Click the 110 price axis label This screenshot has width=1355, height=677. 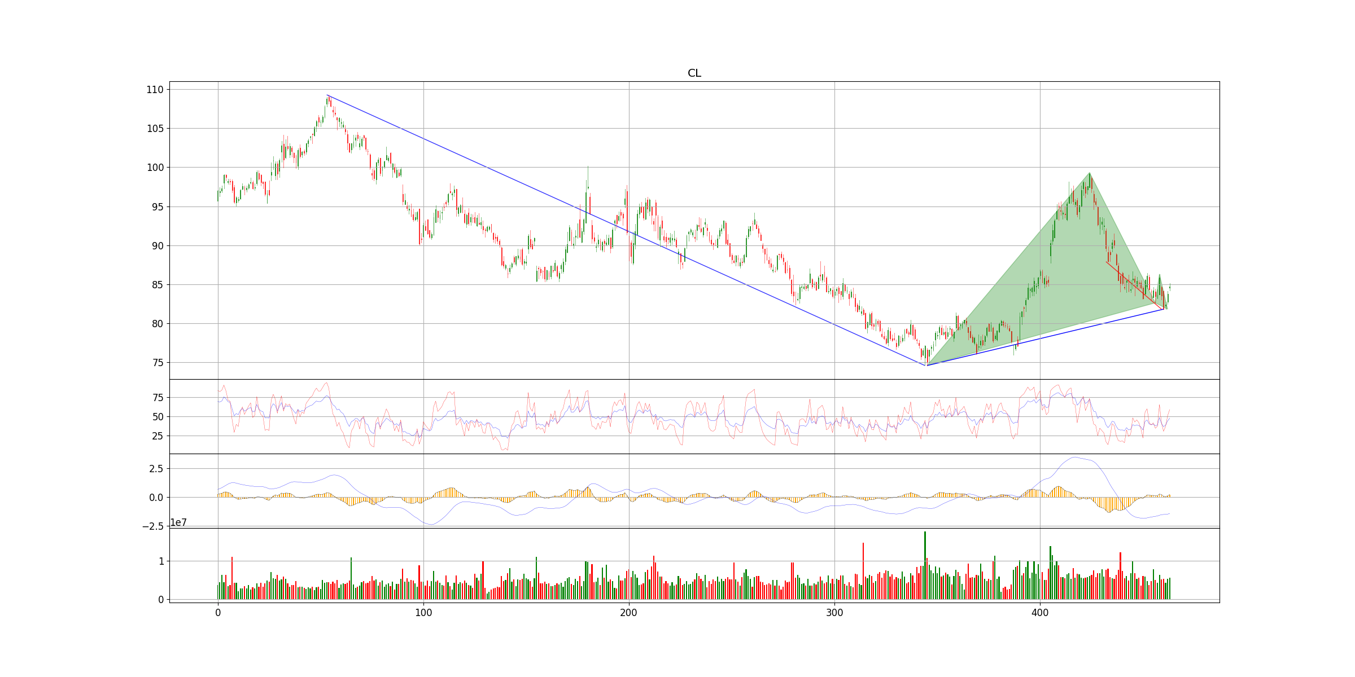click(154, 90)
